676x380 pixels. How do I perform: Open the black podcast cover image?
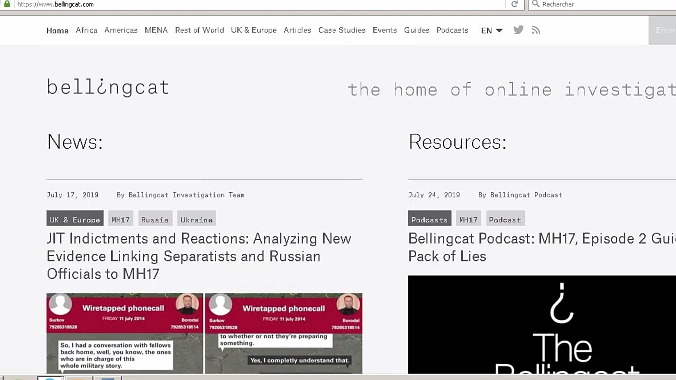542,325
